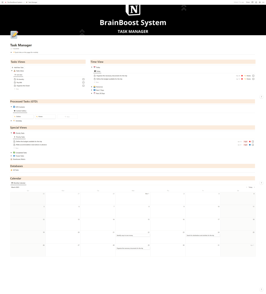
Task: Open the comments icon in top bar
Action: (253, 2)
